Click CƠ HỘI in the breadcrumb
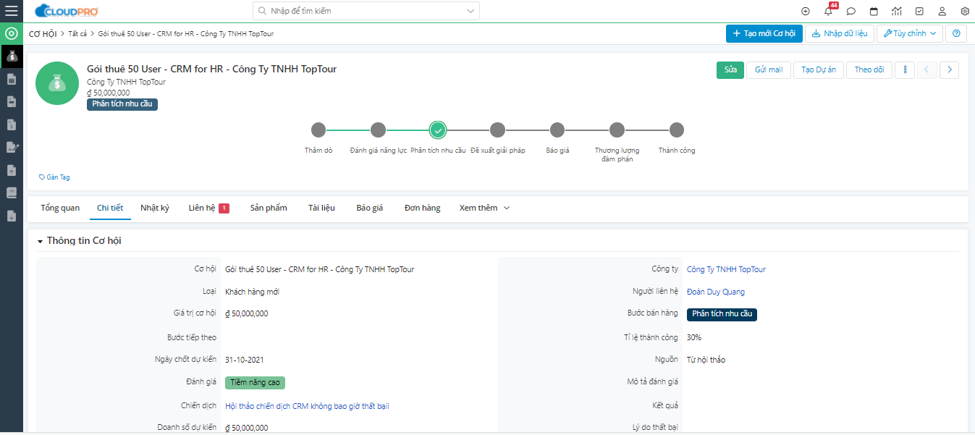 click(x=43, y=34)
